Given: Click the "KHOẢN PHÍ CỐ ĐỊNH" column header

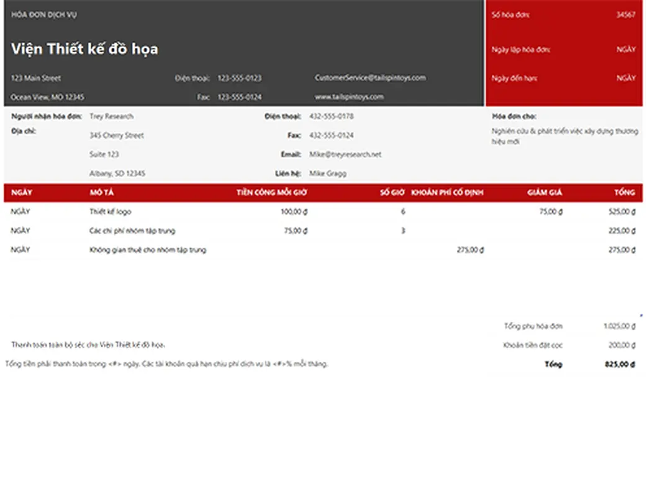Looking at the screenshot, I should (x=447, y=193).
